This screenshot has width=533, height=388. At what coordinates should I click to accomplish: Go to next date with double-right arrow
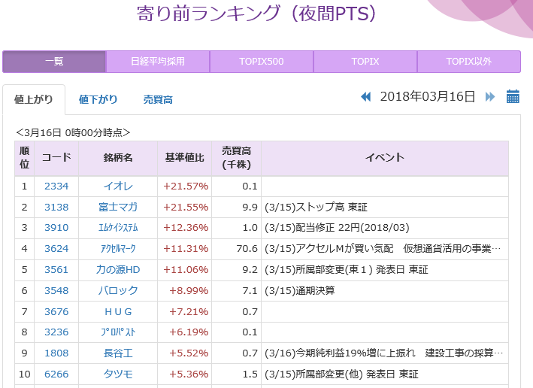(x=490, y=97)
